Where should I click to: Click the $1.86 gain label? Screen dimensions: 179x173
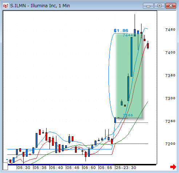121,31
